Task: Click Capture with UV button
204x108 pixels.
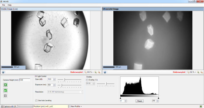Action: [9, 106]
